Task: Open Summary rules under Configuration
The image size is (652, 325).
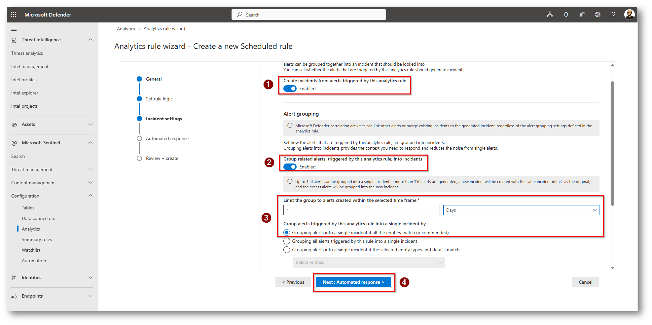Action: pos(37,239)
